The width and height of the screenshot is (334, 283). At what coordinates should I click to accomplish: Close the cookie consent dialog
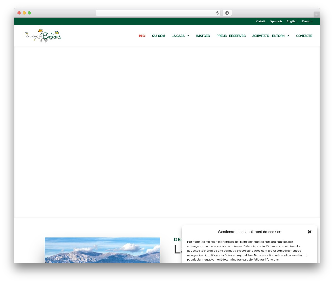click(310, 232)
